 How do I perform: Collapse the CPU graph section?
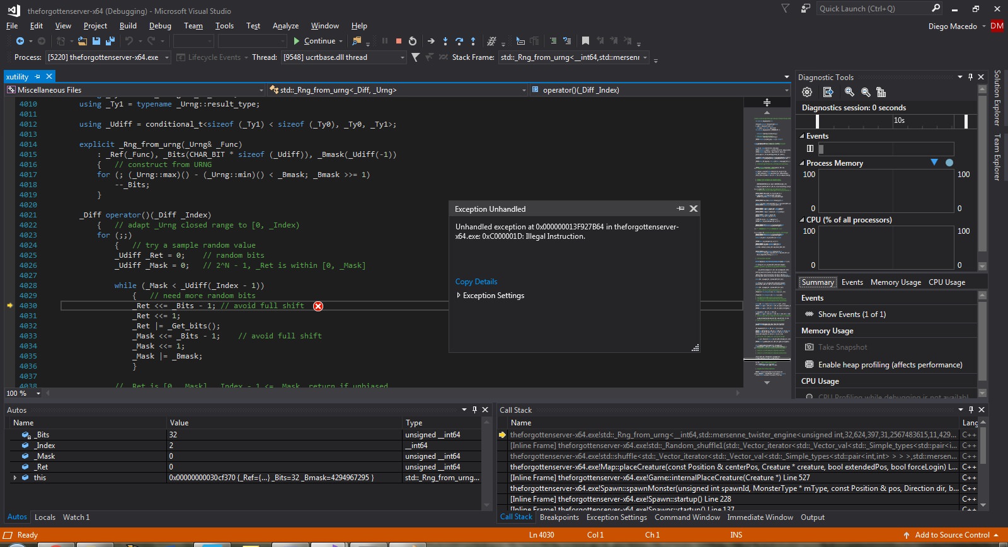[802, 220]
